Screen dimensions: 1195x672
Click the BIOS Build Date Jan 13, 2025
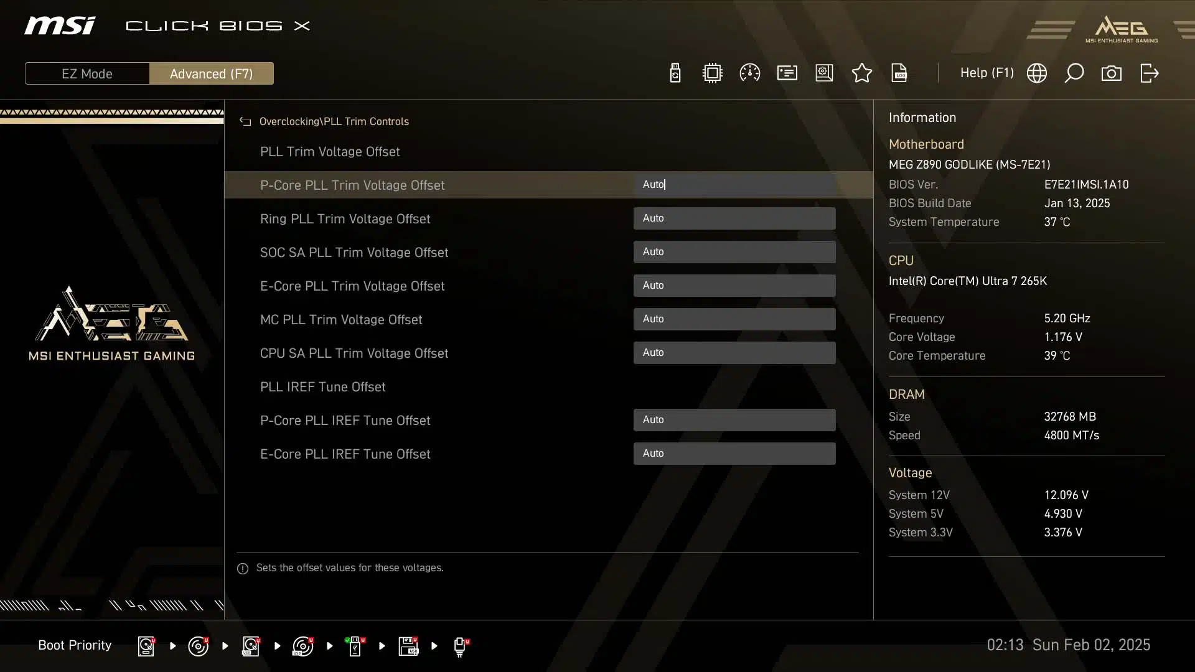point(1077,203)
